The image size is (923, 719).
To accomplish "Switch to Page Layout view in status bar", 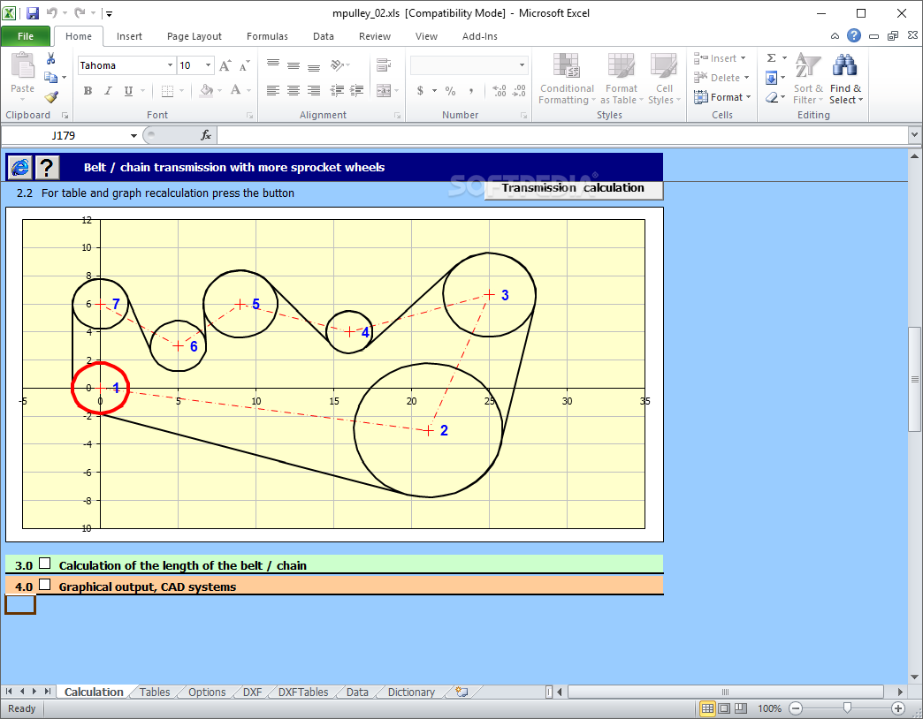I will click(x=725, y=708).
